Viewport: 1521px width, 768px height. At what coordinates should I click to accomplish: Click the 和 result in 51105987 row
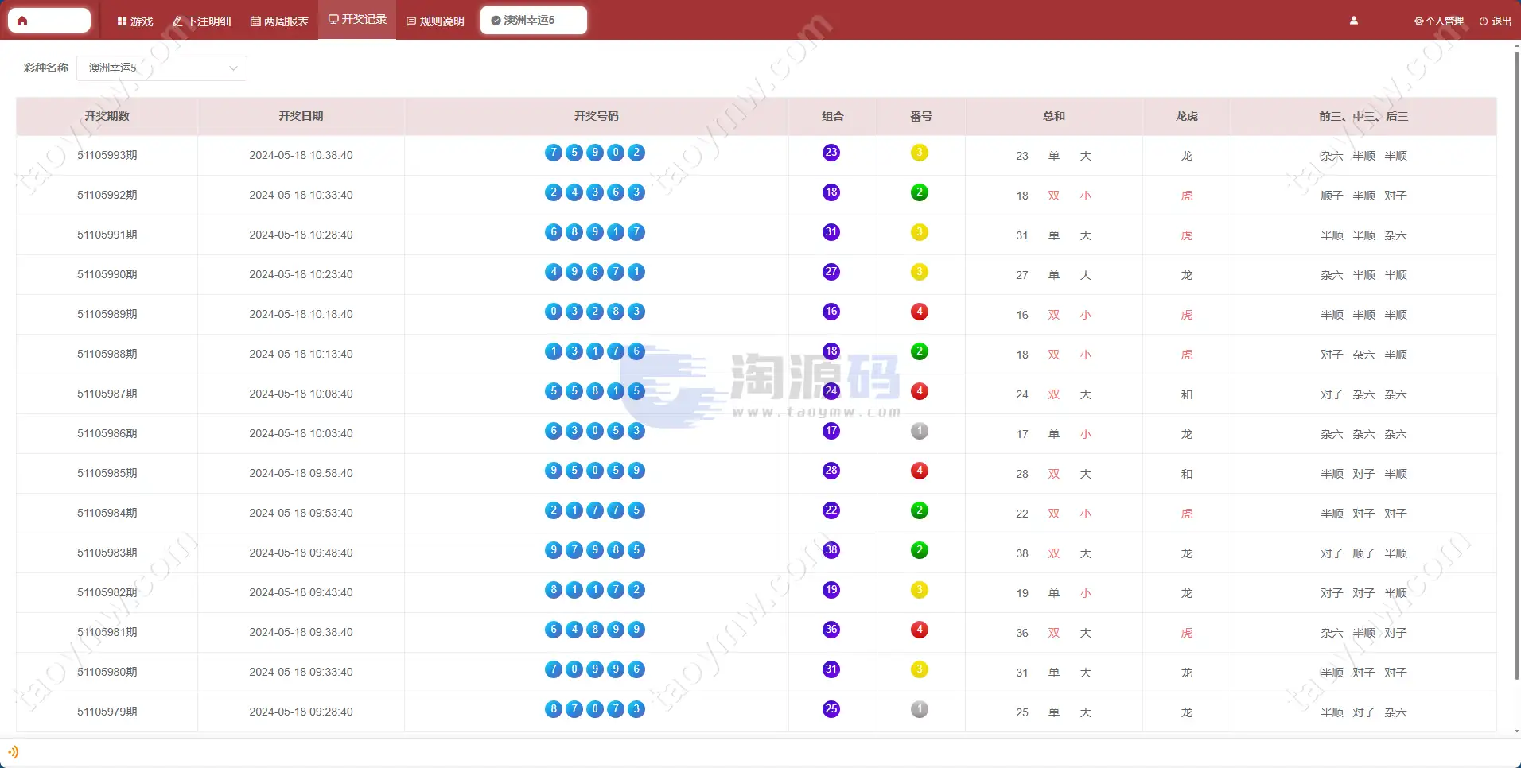click(1187, 394)
